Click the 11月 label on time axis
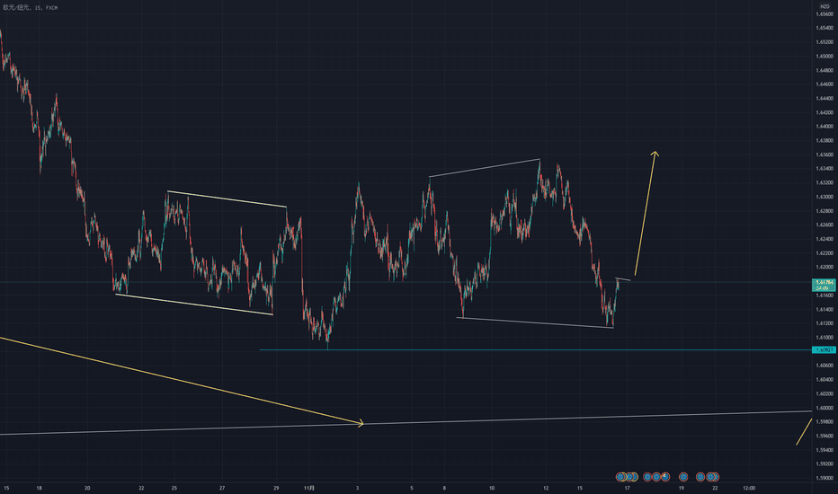The width and height of the screenshot is (838, 494). point(309,488)
